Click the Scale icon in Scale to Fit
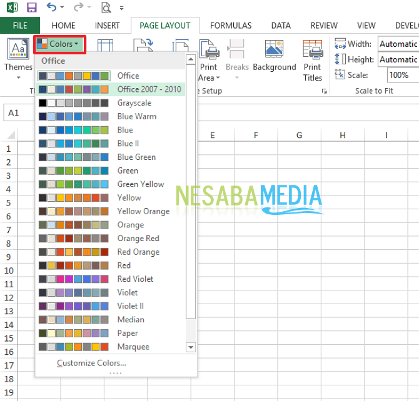419x401 pixels. tap(340, 74)
